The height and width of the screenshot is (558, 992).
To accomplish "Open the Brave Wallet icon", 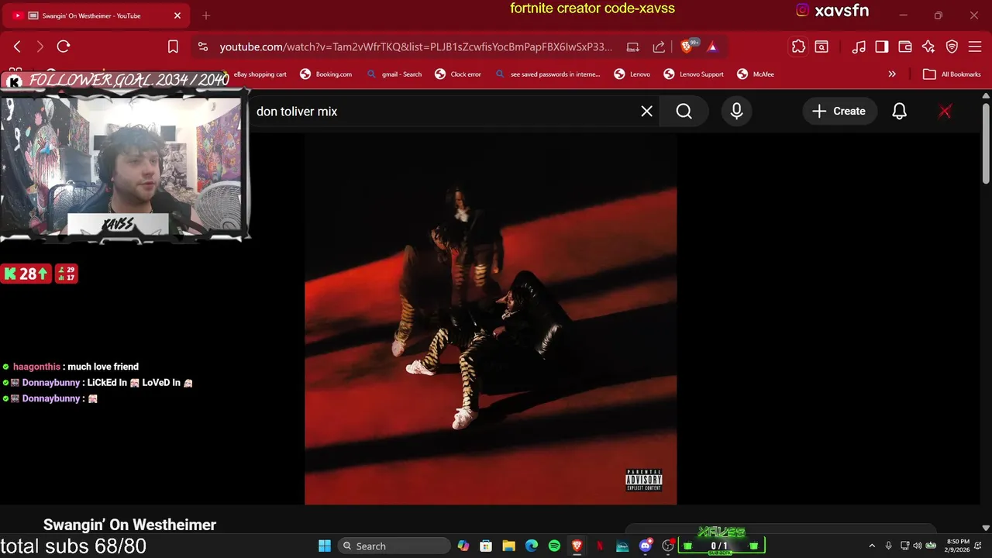I will point(905,47).
